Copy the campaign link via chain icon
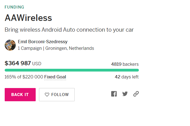This screenshot has width=190, height=126. pos(136,94)
